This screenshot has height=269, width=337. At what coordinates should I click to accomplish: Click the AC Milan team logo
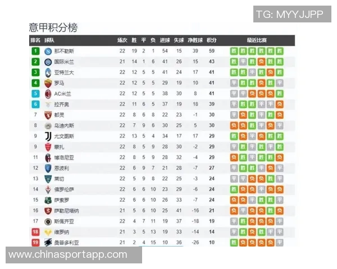pyautogui.click(x=48, y=94)
